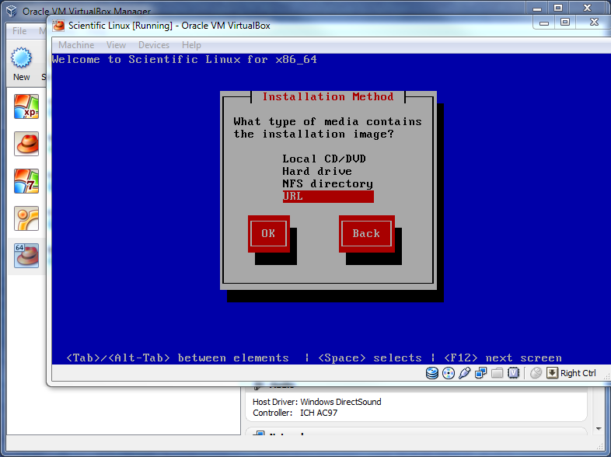Open the Machine menu
Viewport: 611px width, 457px height.
click(76, 45)
